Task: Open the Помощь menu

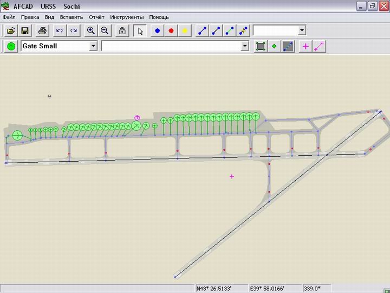Action: pos(159,17)
